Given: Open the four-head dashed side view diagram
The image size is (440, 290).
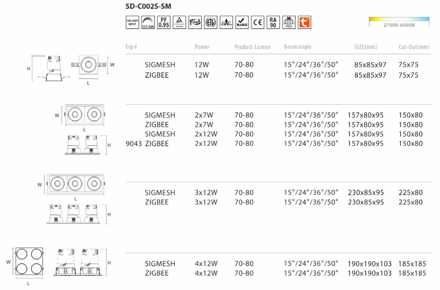Looking at the screenshot, I should (x=78, y=262).
